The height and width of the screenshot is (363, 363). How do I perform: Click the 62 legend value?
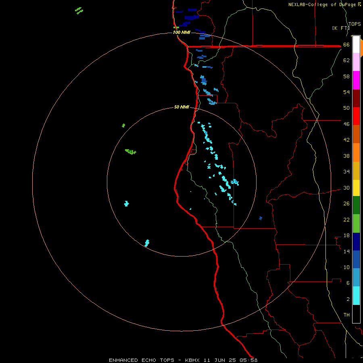pyautogui.click(x=346, y=60)
